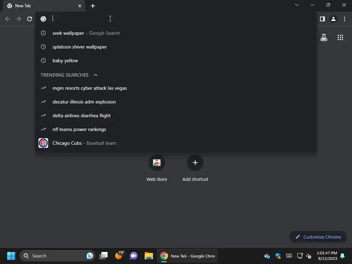This screenshot has height=264, width=352.
Task: Open the Web Store shortcut
Action: click(x=157, y=168)
